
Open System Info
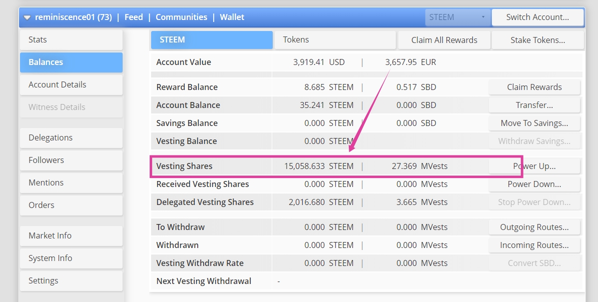tap(72, 258)
